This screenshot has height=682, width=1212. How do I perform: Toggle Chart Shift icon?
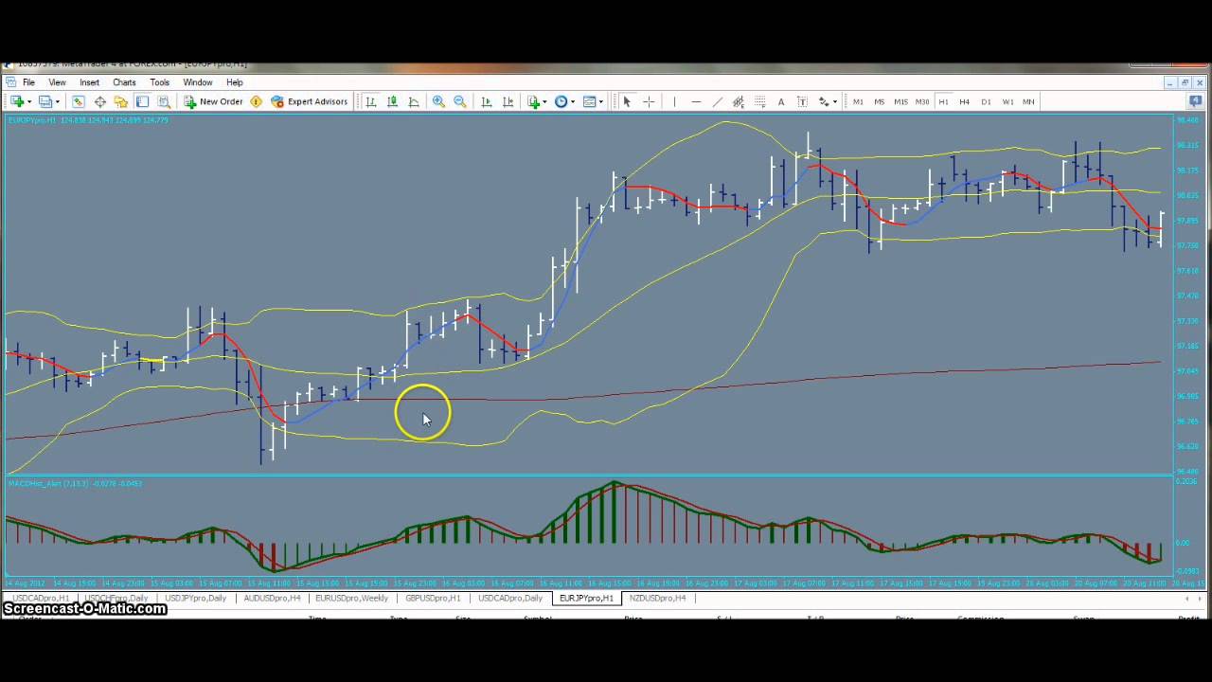click(x=508, y=101)
